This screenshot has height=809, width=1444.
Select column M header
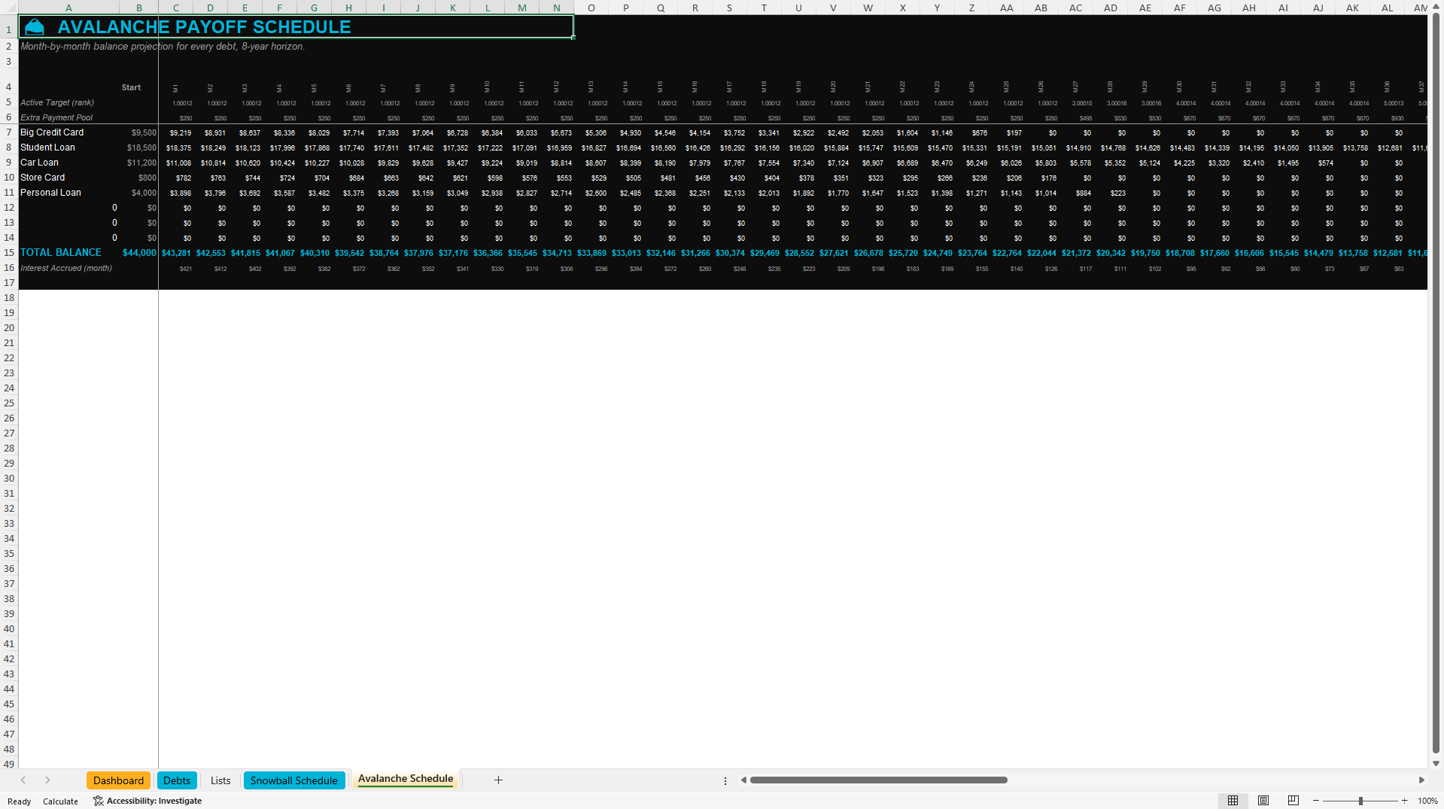coord(522,8)
